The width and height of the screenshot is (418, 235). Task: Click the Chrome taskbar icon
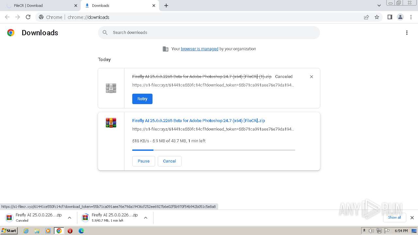pyautogui.click(x=59, y=231)
